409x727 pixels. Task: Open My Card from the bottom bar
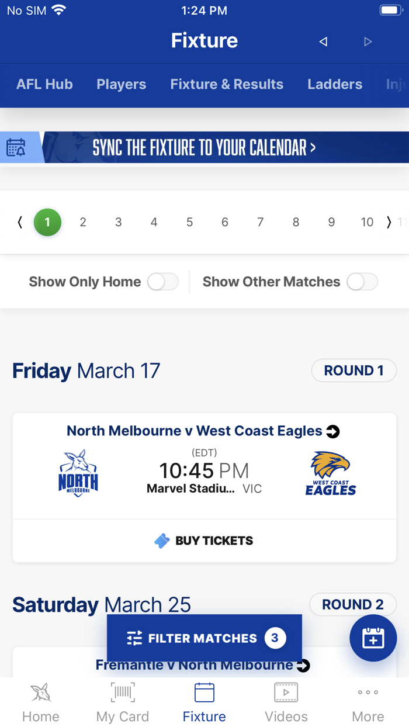pos(122,692)
